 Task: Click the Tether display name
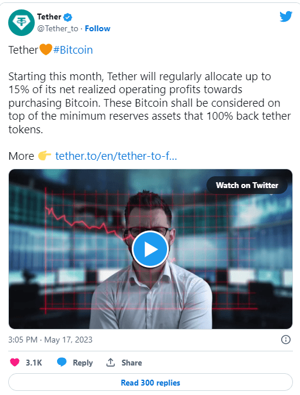49,17
